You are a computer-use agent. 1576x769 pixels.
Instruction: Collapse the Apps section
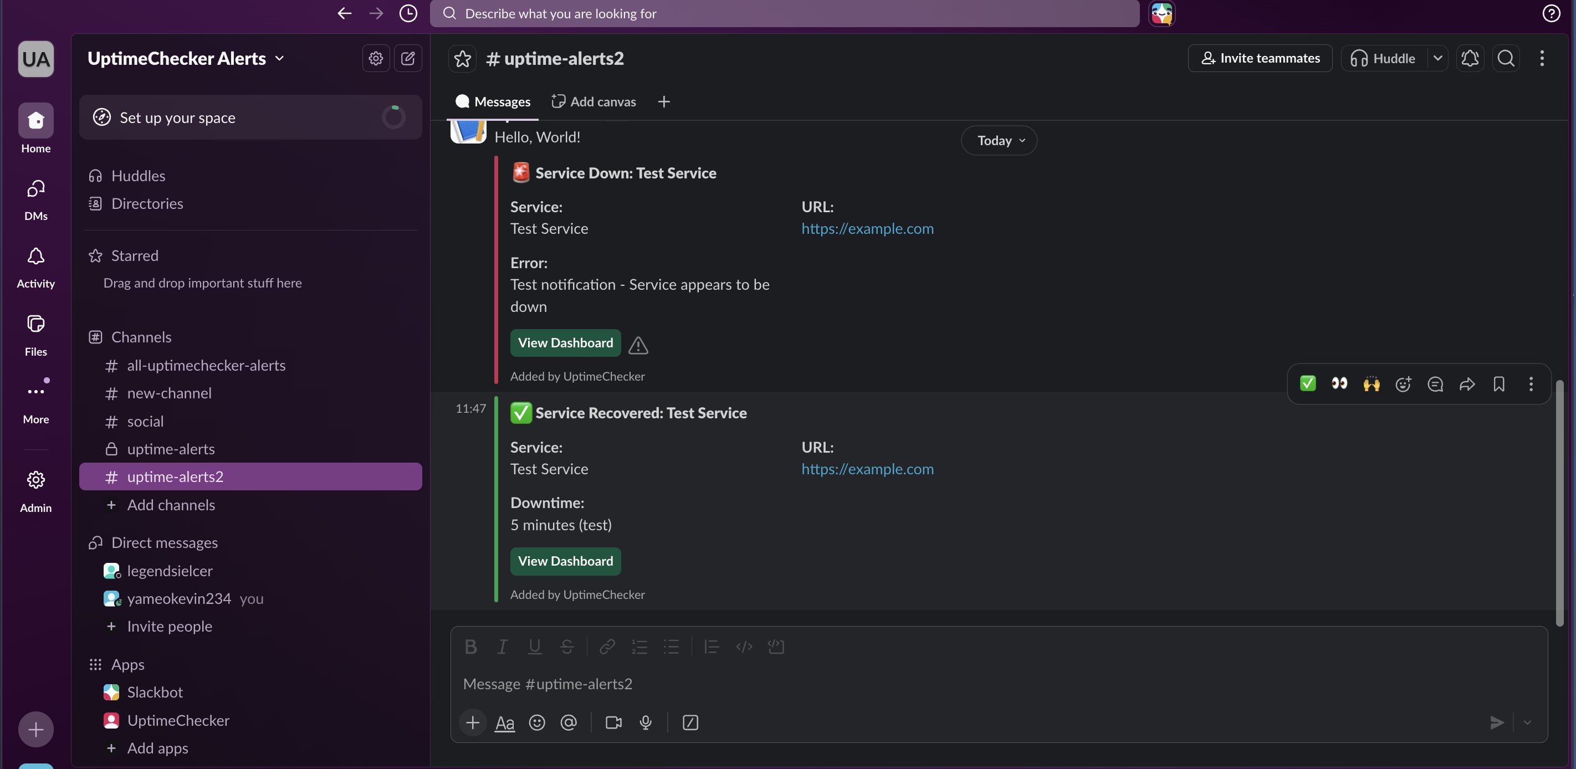[x=128, y=664]
